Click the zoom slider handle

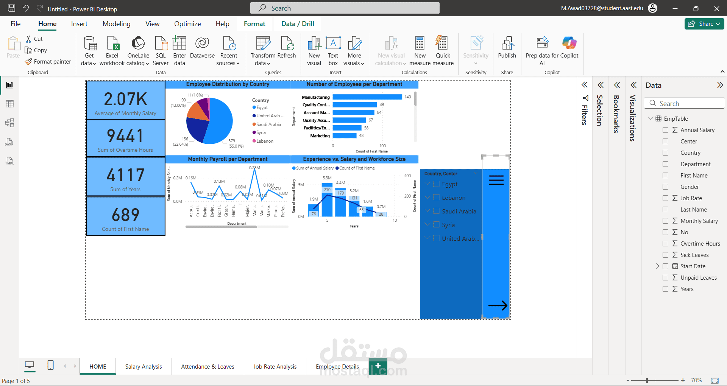click(x=647, y=380)
